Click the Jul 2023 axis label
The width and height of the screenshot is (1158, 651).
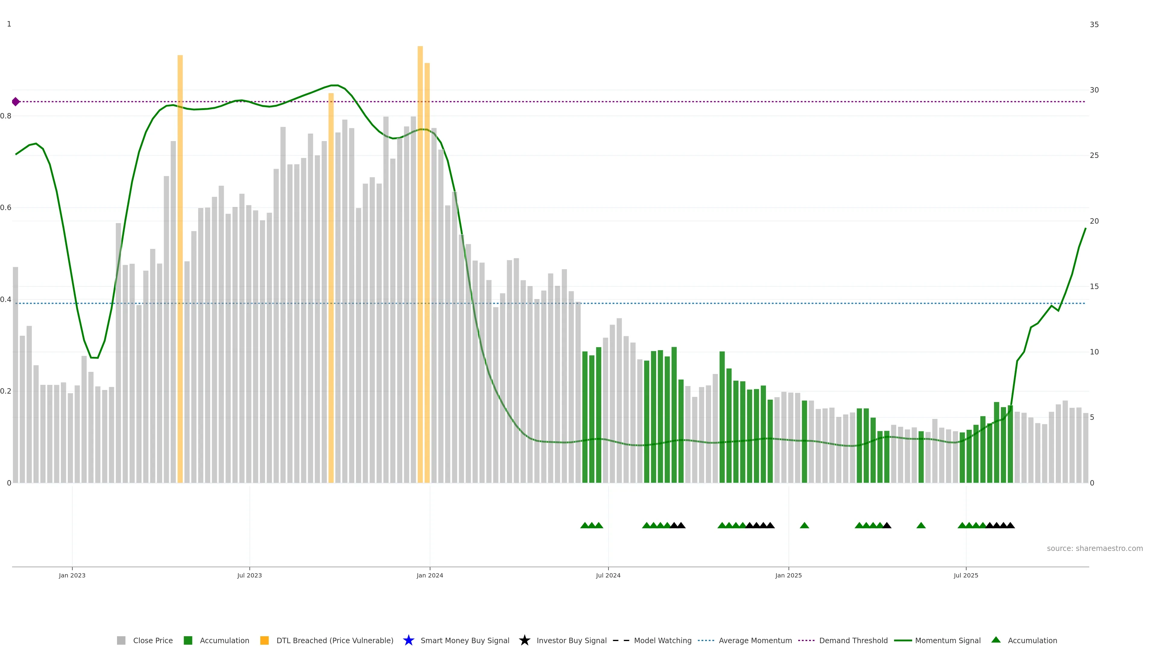click(x=249, y=575)
